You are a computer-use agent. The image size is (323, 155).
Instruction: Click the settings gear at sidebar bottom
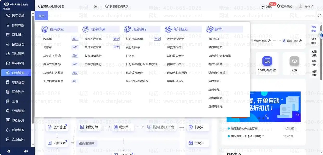coord(9,151)
